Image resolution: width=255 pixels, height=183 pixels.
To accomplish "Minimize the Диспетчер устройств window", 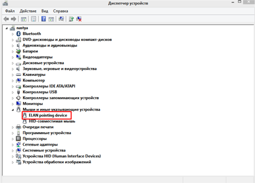I will (x=233, y=2).
